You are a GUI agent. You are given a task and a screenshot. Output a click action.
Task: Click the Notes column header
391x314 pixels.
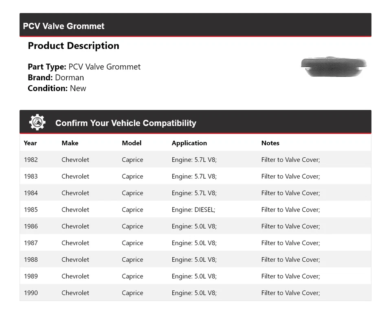[270, 143]
